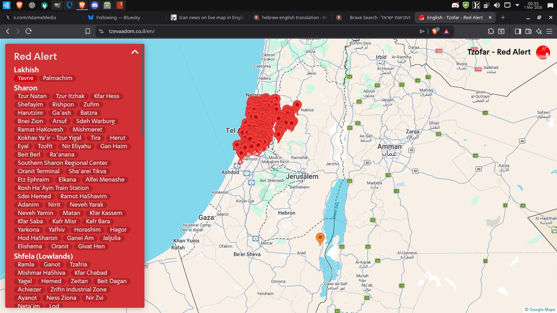Open the Brave hamburger main menu

click(x=549, y=31)
